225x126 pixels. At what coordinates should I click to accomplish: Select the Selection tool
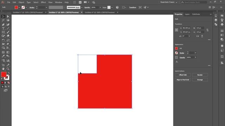coord(3,16)
